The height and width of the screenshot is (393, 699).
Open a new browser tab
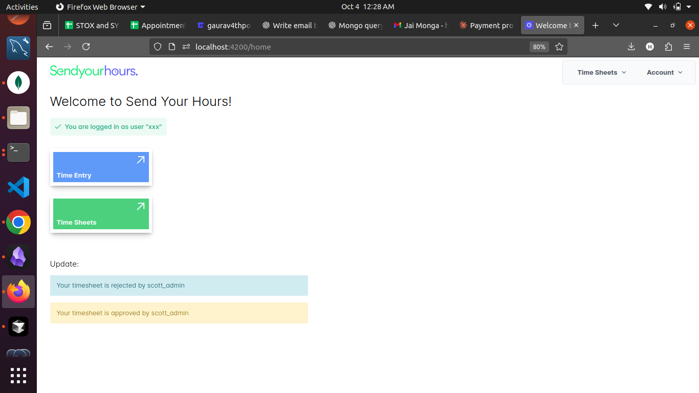point(595,25)
